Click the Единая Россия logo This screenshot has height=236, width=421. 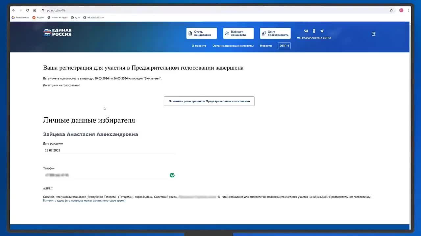pyautogui.click(x=58, y=32)
